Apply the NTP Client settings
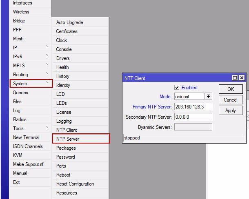249x199 pixels. [231, 111]
